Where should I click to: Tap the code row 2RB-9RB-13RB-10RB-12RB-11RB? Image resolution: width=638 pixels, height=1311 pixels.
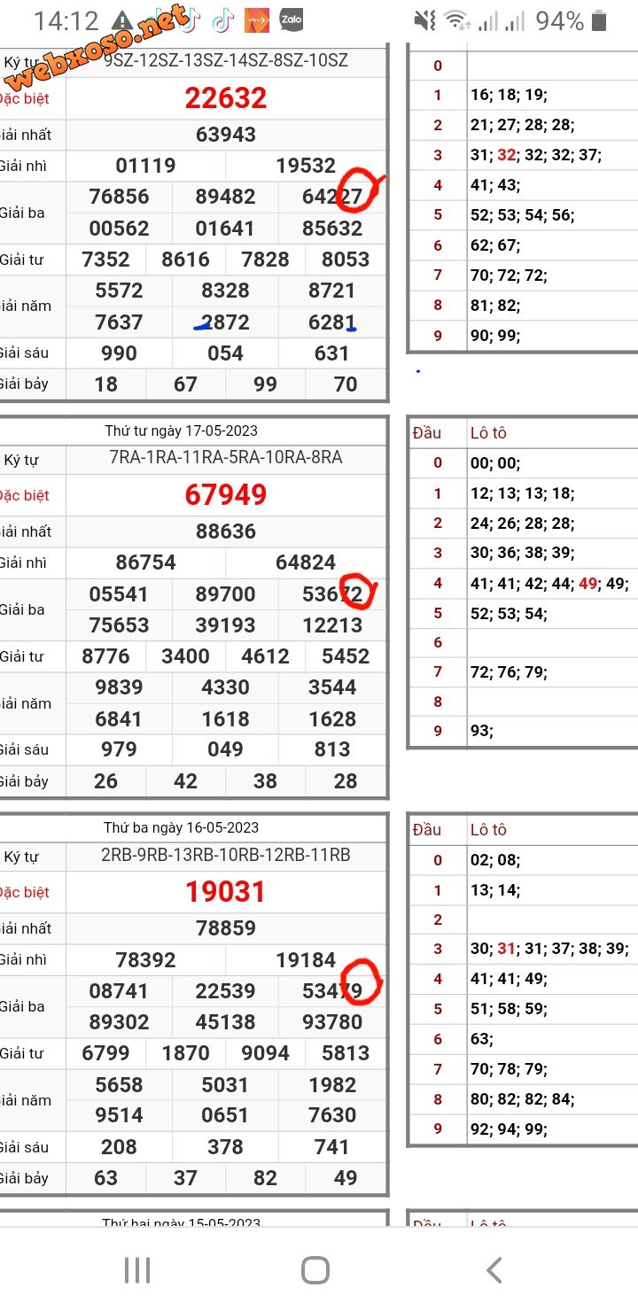[x=226, y=855]
